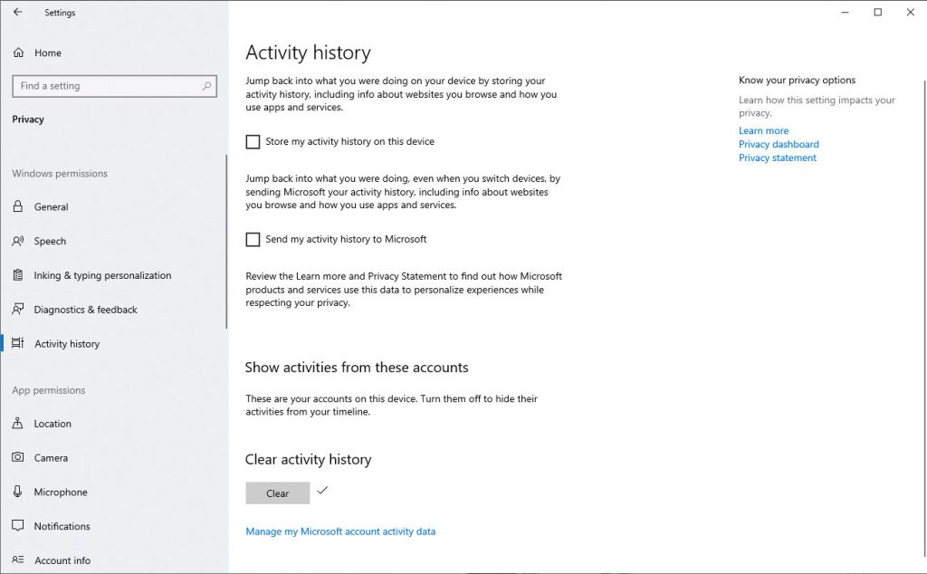The image size is (927, 574).
Task: Click the Clear button
Action: click(x=277, y=493)
